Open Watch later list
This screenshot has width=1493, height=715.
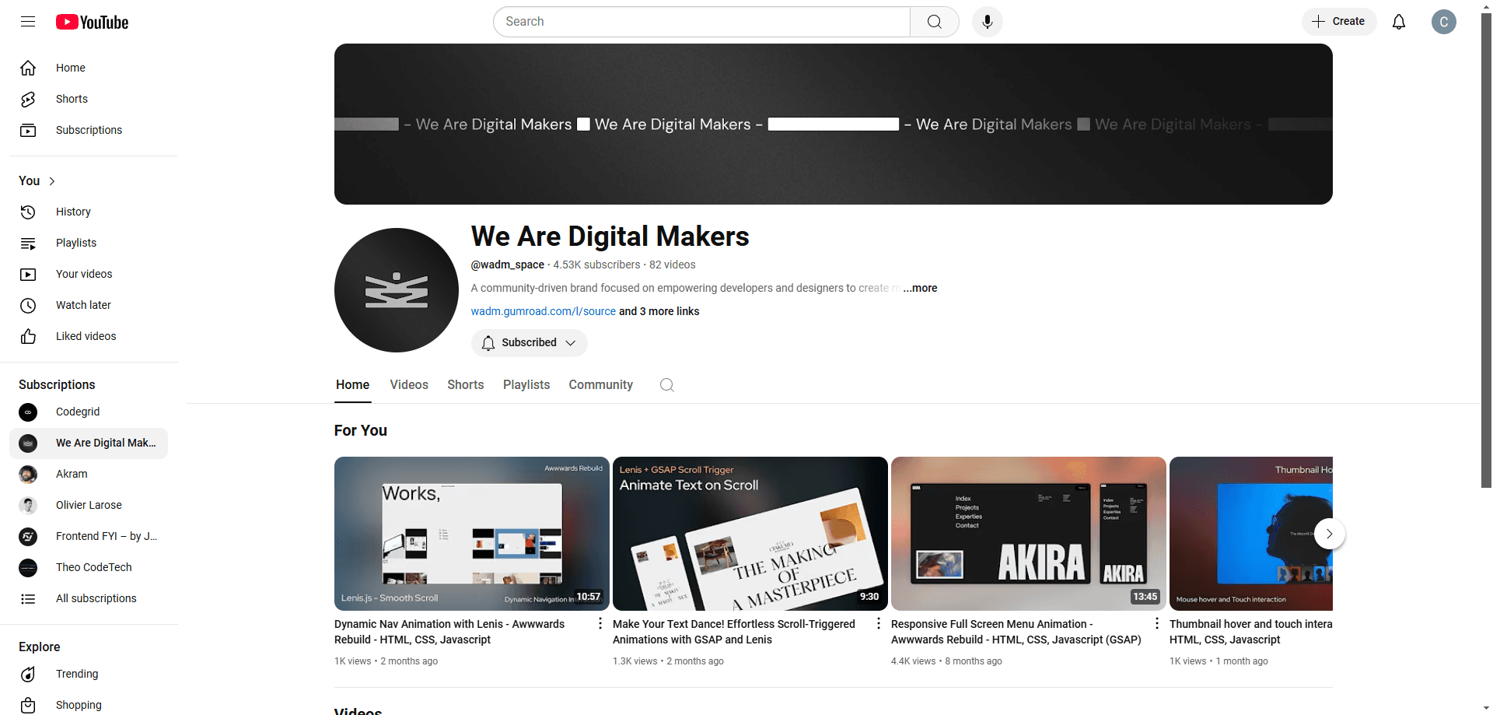tap(89, 305)
